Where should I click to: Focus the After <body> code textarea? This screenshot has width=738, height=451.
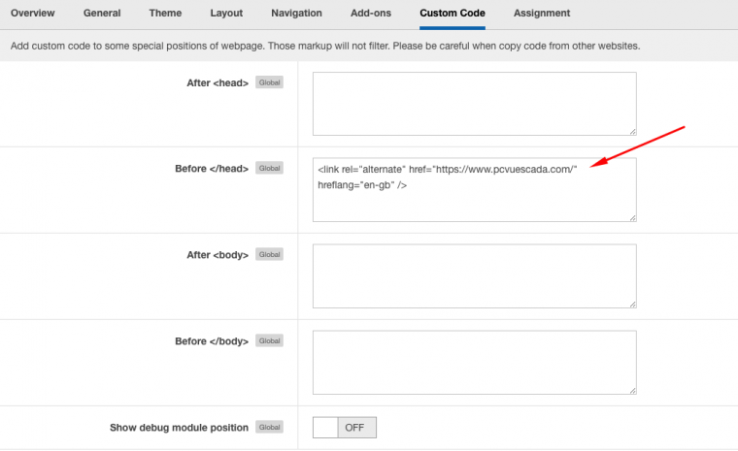point(474,276)
